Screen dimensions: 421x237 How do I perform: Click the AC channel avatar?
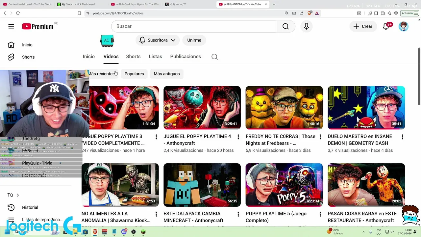point(107,40)
